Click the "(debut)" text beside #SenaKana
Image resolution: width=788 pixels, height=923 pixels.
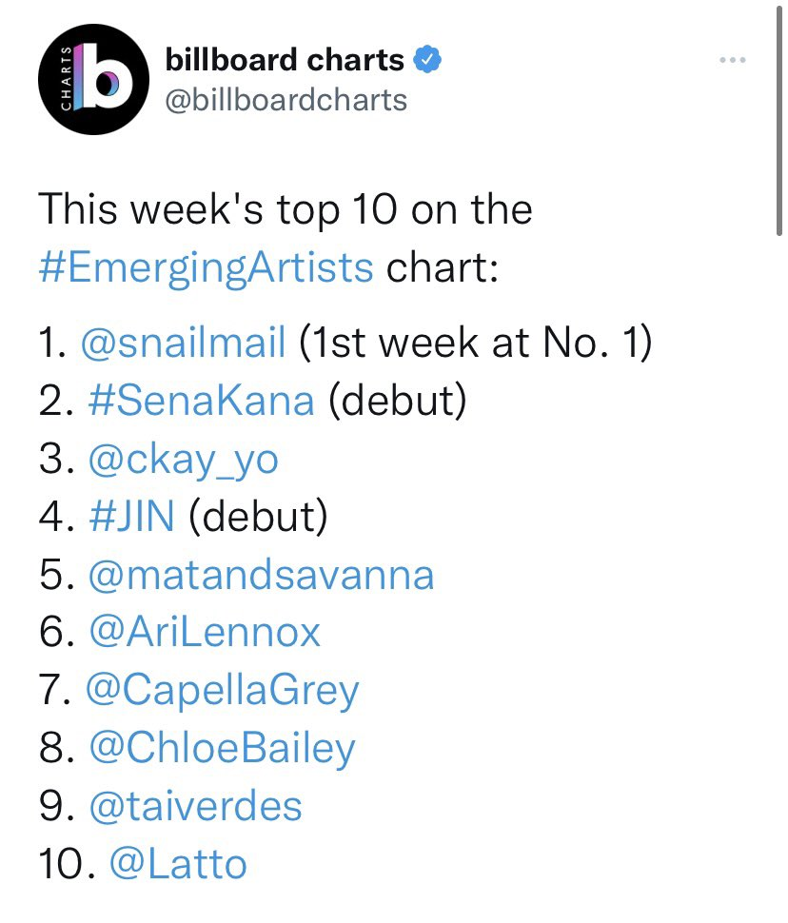(398, 402)
